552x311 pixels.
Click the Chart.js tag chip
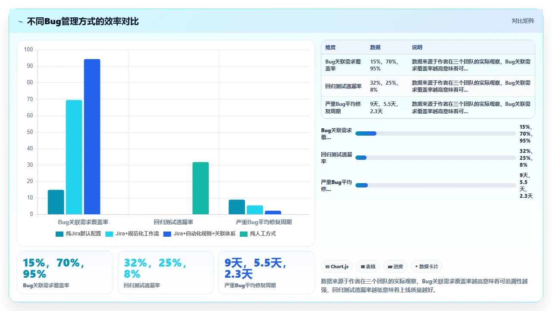coord(337,267)
